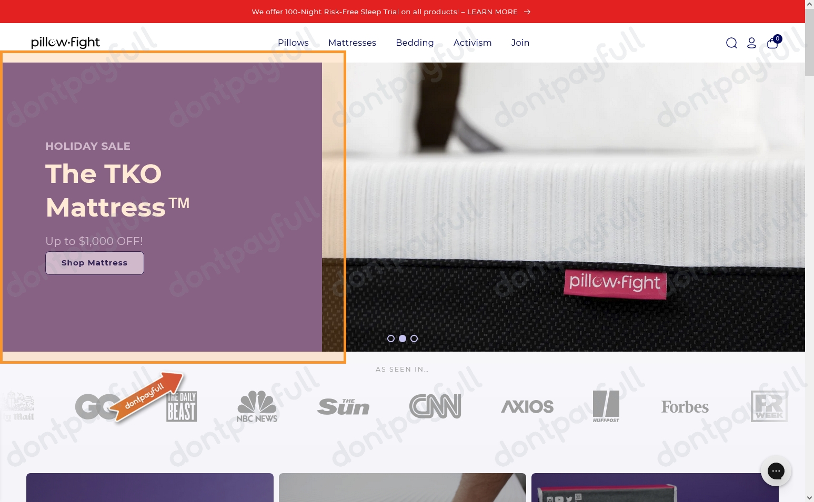Select the Join menu item
The height and width of the screenshot is (502, 814).
520,43
